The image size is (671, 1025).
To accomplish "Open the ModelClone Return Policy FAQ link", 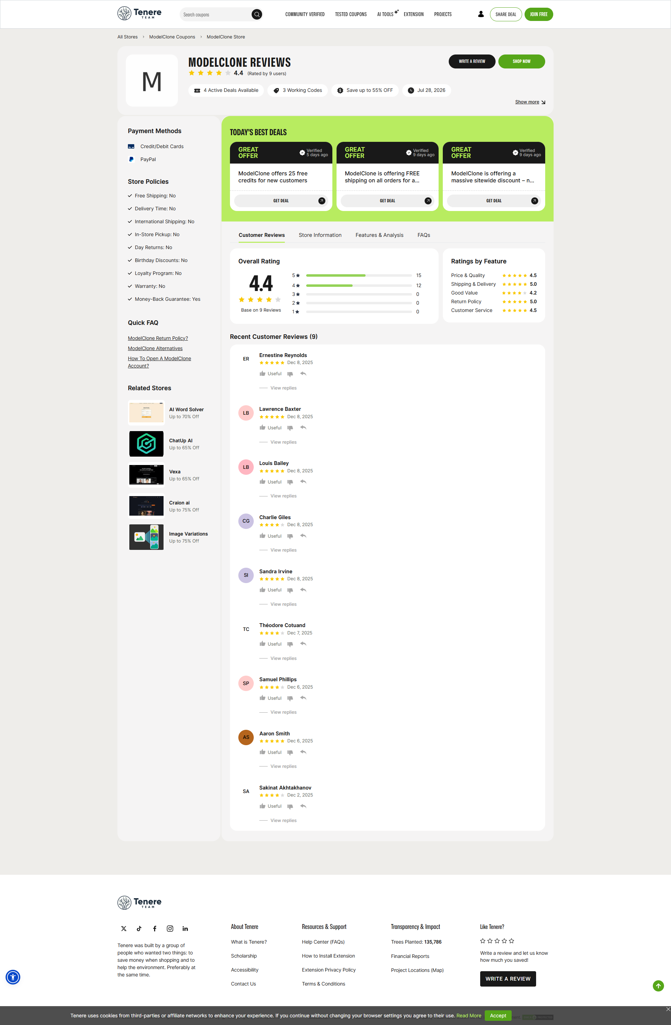I will pyautogui.click(x=158, y=339).
